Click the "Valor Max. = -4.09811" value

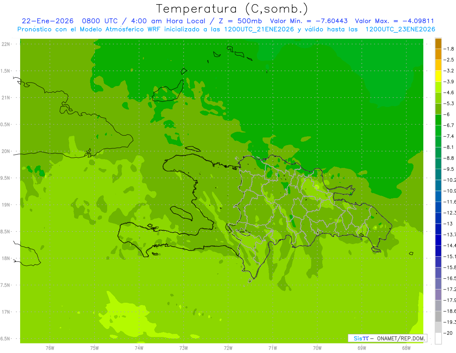click(394, 21)
